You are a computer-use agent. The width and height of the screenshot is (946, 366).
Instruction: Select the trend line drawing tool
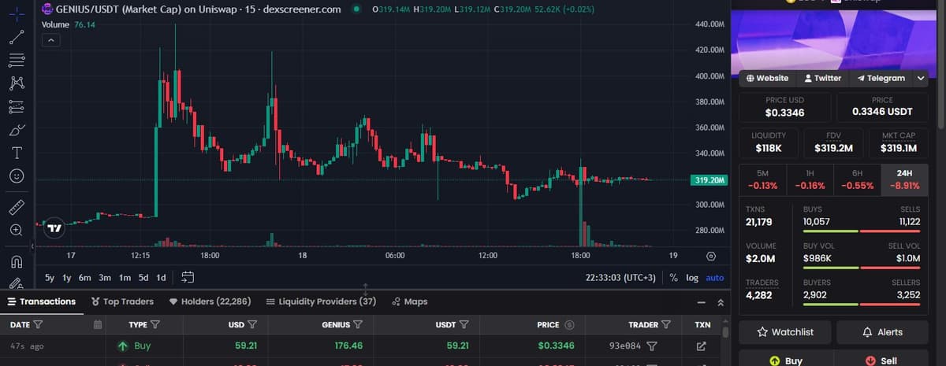[x=17, y=37]
